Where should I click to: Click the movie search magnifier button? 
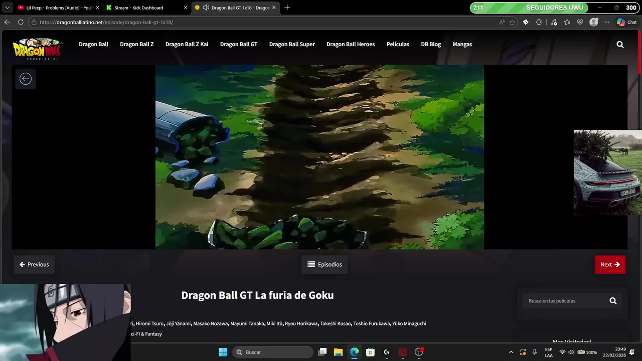[x=613, y=301]
